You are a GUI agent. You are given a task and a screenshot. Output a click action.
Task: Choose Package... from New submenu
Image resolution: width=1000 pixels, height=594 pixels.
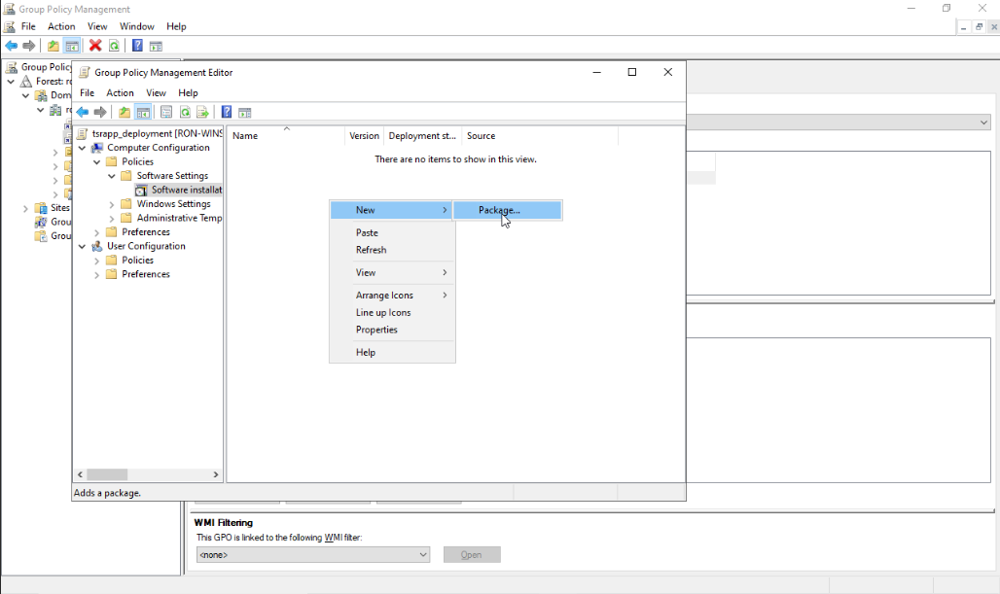[x=499, y=210]
